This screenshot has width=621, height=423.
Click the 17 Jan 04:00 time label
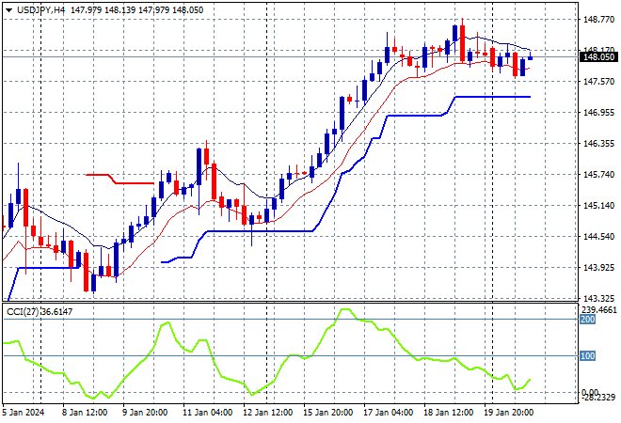pyautogui.click(x=387, y=412)
